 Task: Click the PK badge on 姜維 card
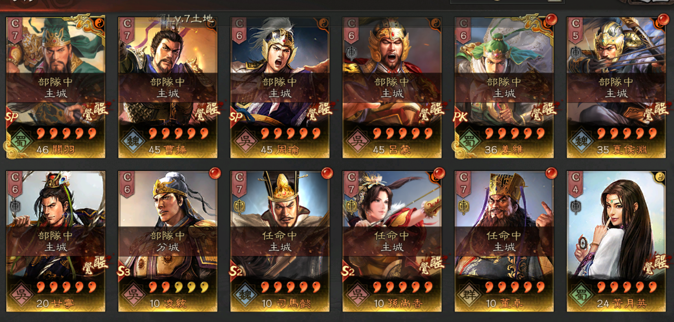(460, 116)
